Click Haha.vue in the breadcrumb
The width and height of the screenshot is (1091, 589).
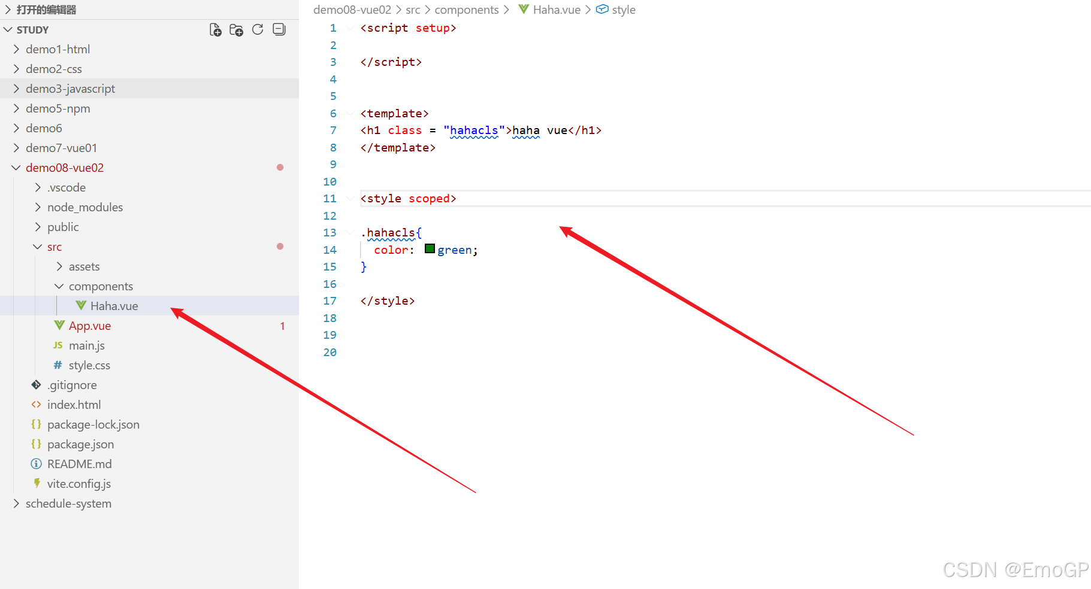(557, 10)
